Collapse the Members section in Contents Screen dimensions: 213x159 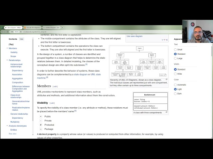(7, 48)
